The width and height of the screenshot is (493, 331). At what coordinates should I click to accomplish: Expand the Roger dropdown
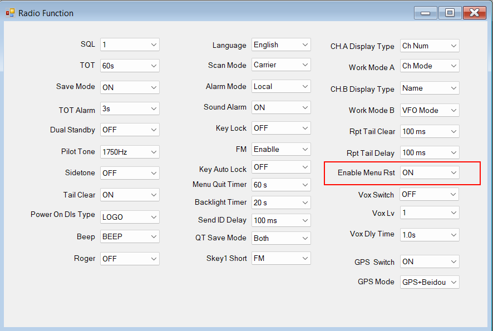[x=130, y=259]
